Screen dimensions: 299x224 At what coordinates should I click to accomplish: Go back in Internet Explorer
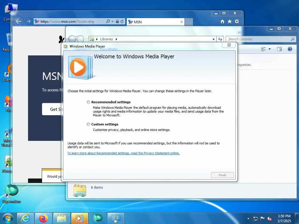point(18,21)
